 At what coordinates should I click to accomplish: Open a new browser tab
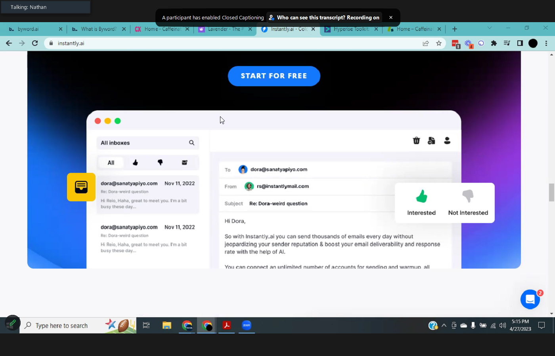pyautogui.click(x=455, y=29)
